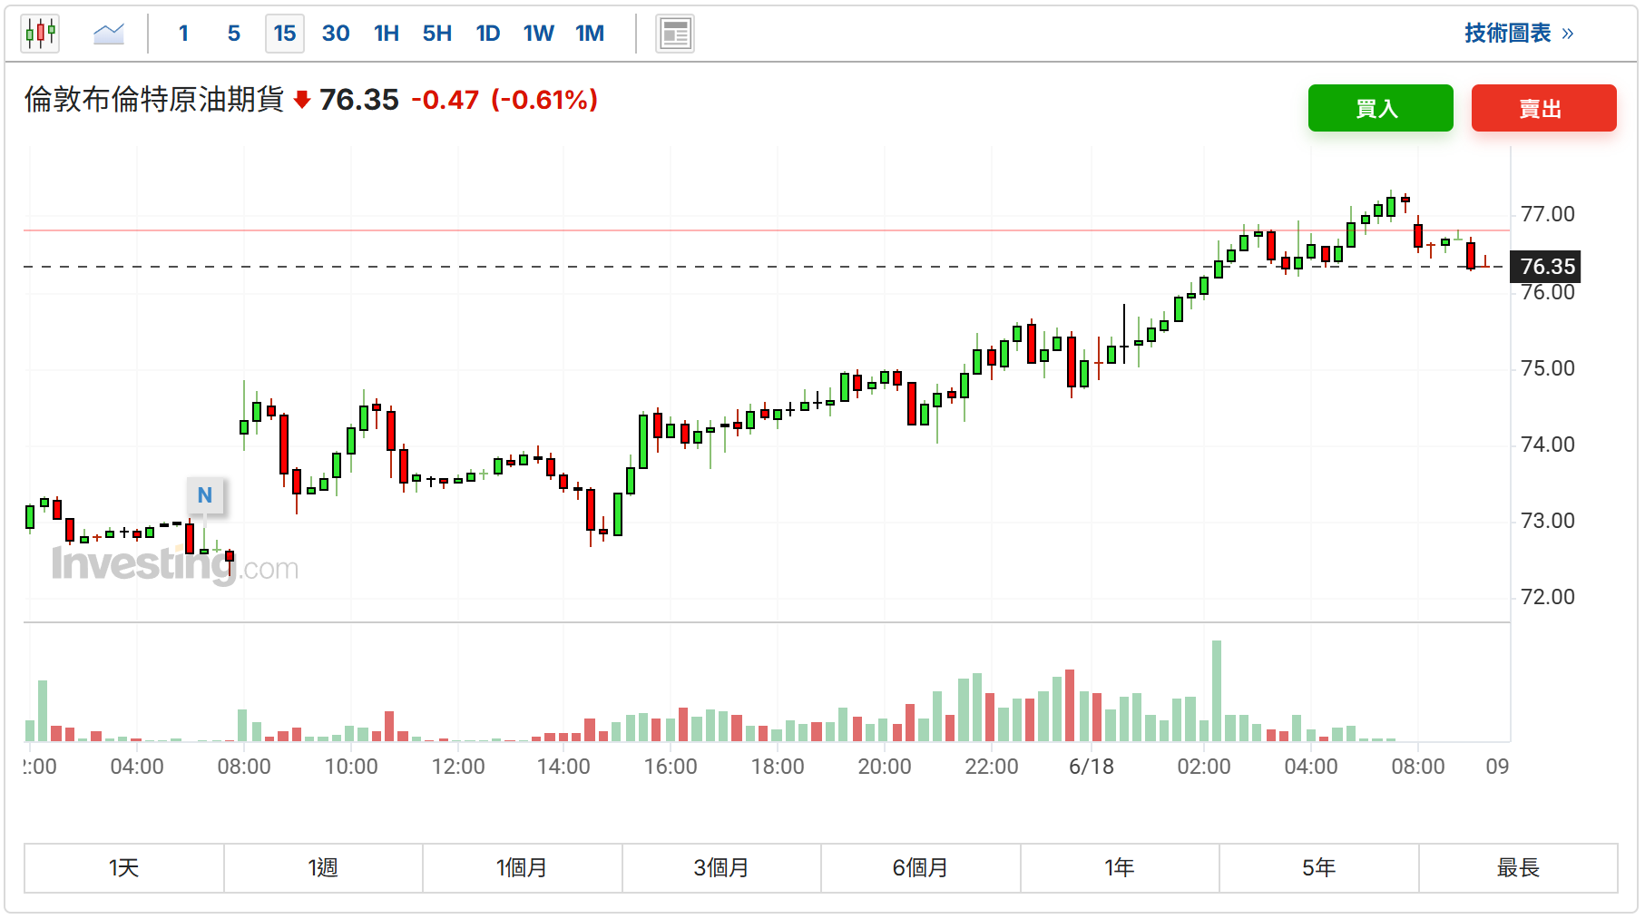The width and height of the screenshot is (1645, 919).
Task: Select the 1個月 range tab
Action: (523, 868)
